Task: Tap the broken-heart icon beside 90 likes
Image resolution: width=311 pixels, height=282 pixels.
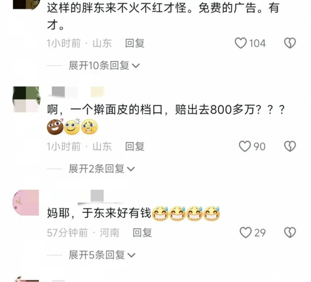Action: [x=290, y=146]
